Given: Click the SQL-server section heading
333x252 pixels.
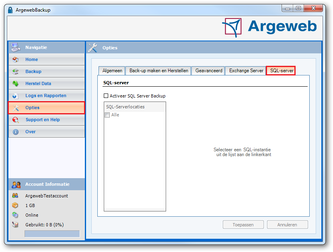Looking at the screenshot, I should 116,83.
